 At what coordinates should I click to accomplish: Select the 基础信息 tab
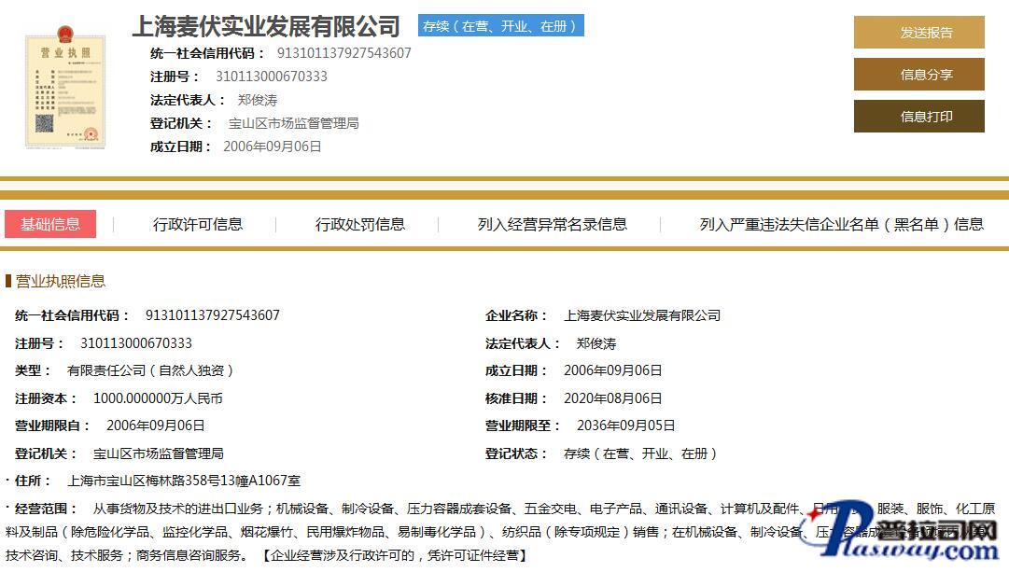click(x=50, y=224)
